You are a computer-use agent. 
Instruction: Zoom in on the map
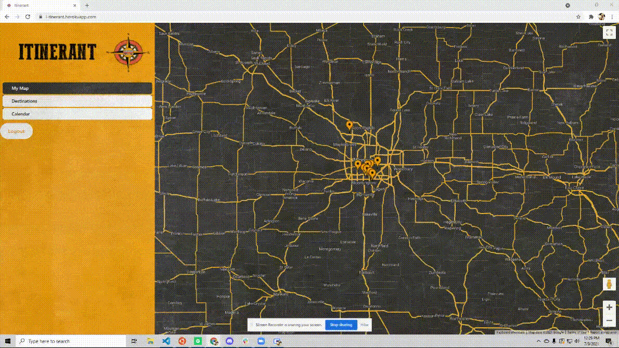pyautogui.click(x=609, y=307)
